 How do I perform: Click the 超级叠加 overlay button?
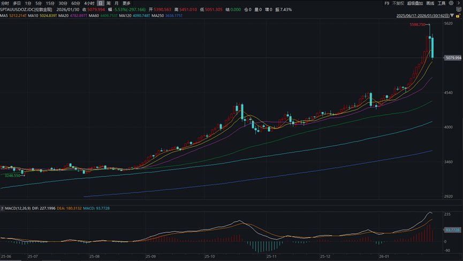[416, 3]
